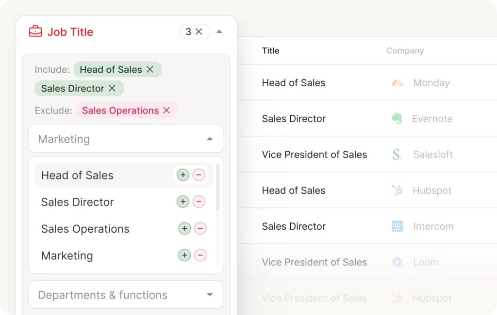Image resolution: width=497 pixels, height=315 pixels.
Task: Collapse the Job Title filter panel
Action: coord(219,32)
